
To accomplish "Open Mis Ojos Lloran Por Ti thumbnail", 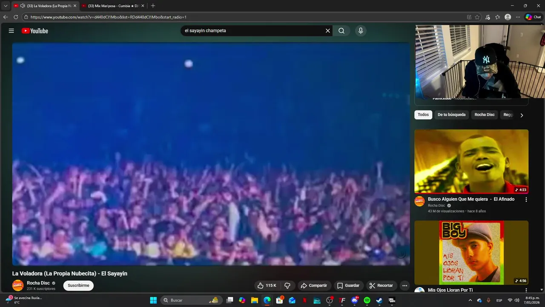I will (x=471, y=252).
